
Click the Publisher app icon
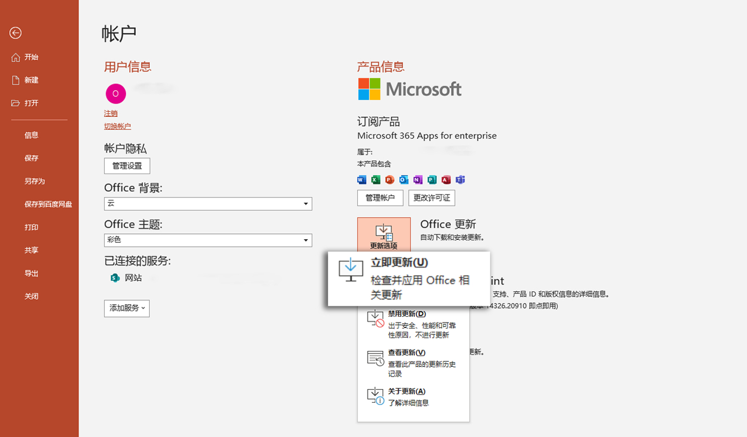[x=432, y=180]
